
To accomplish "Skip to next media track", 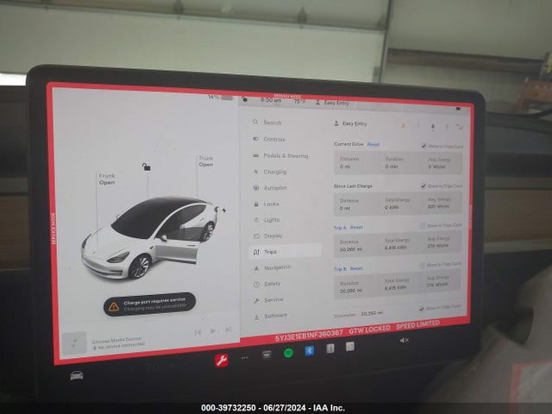I will tap(228, 329).
